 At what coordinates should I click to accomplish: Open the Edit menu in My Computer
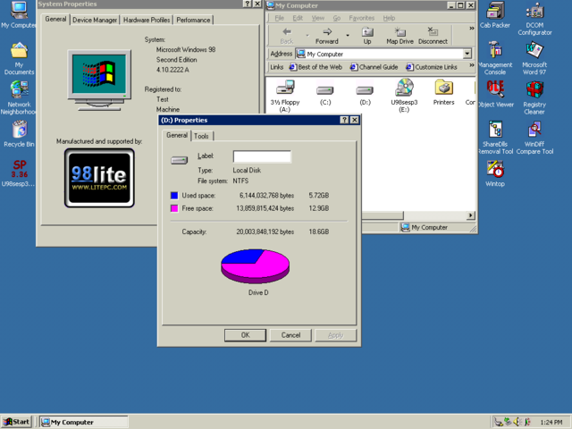298,18
